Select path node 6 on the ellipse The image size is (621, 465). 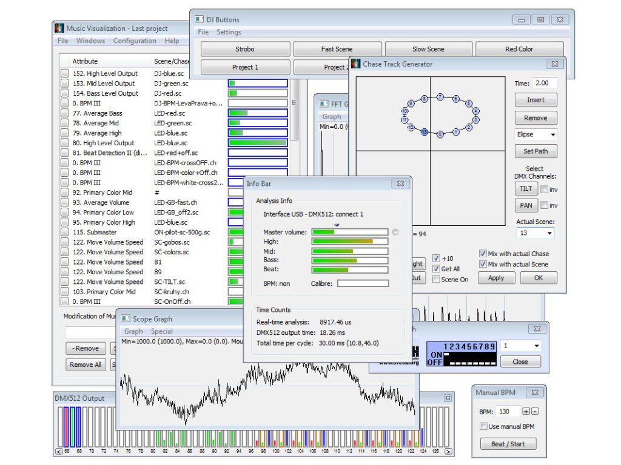coord(456,99)
